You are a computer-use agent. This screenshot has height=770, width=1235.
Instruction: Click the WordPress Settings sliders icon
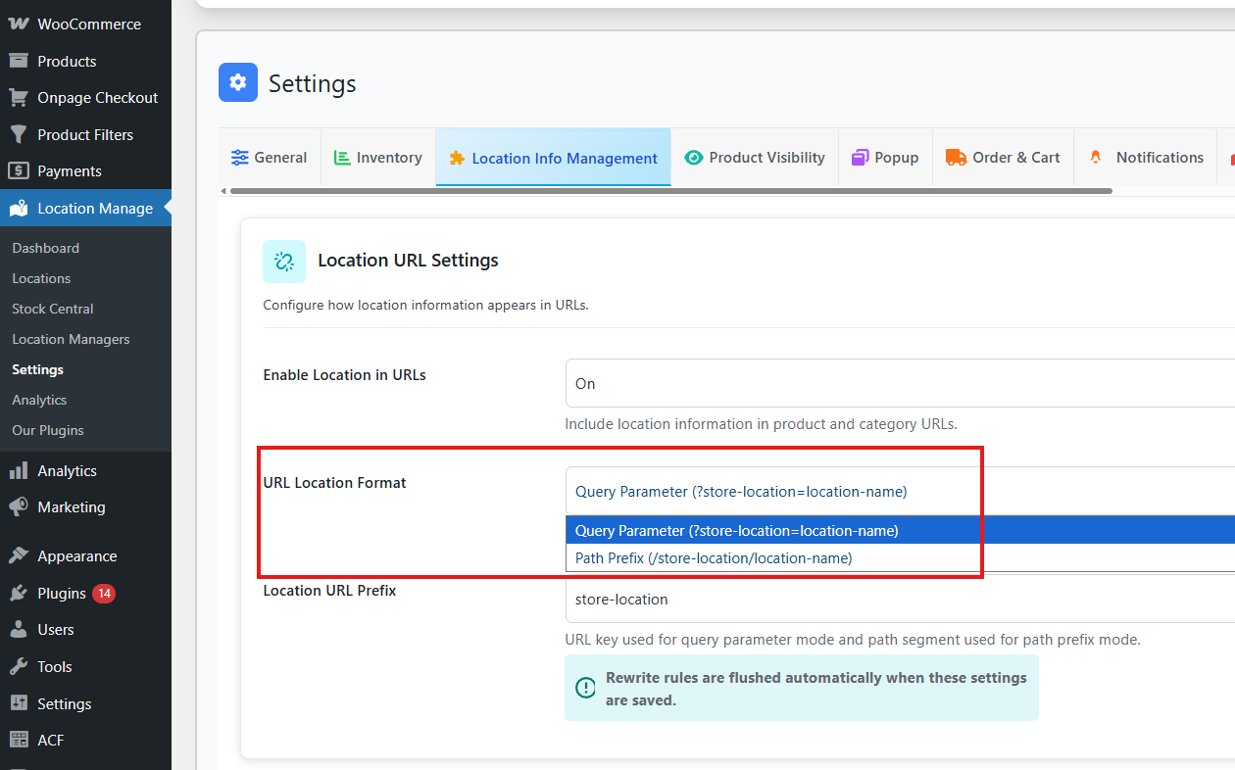[x=18, y=703]
